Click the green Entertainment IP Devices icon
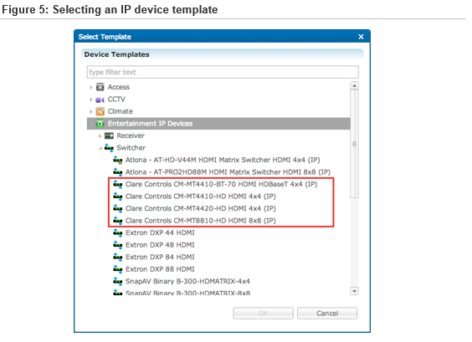Viewport: 472px width, 342px height. (x=100, y=124)
